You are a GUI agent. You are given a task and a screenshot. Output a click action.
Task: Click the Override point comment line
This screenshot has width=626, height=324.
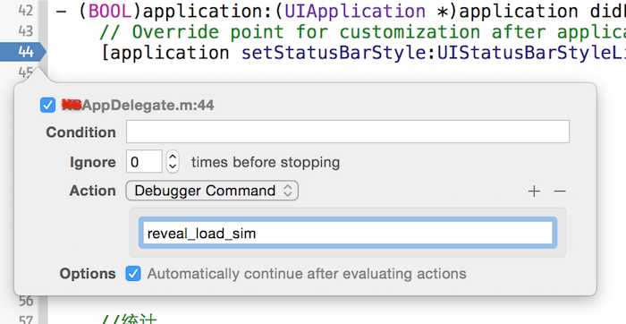[x=362, y=32]
